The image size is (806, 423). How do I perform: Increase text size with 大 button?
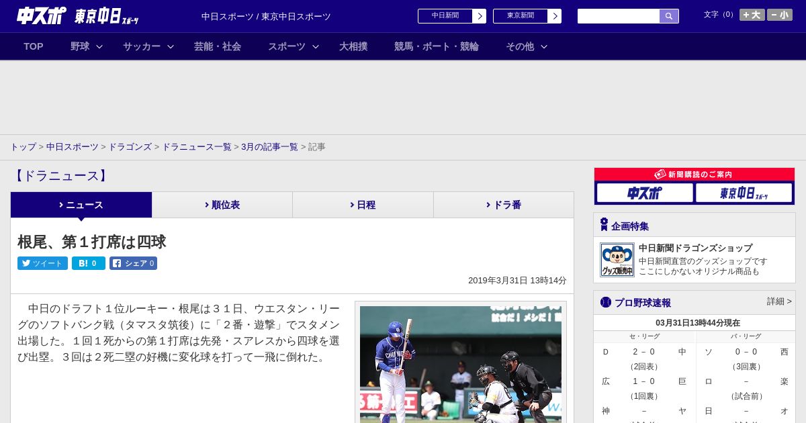point(752,15)
